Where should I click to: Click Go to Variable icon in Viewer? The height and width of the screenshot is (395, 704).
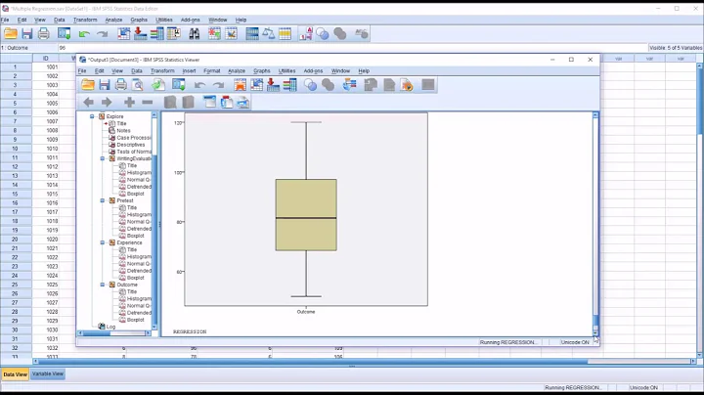tap(273, 85)
